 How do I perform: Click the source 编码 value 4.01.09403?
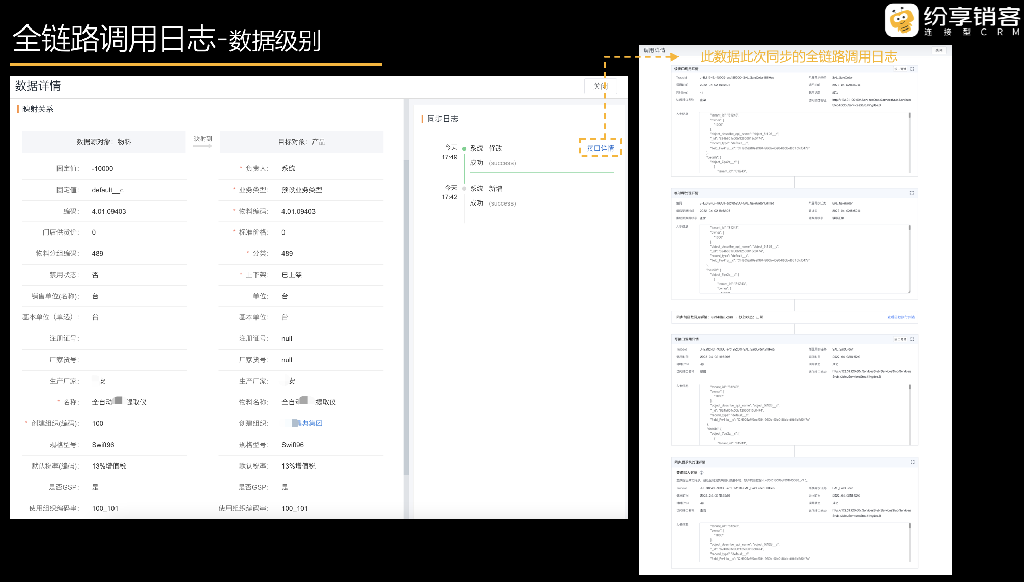coord(109,211)
